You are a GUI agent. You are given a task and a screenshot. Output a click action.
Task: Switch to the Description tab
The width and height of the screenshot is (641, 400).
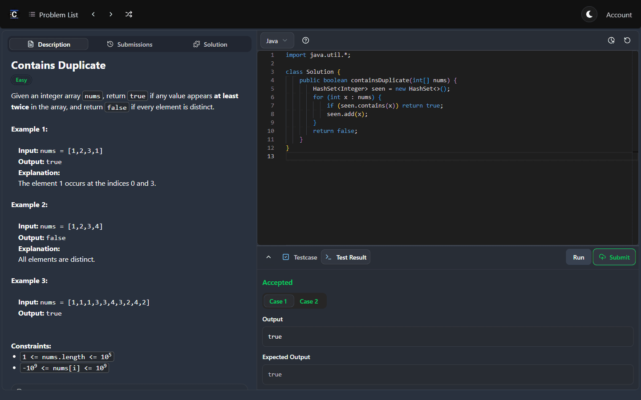[x=49, y=44]
